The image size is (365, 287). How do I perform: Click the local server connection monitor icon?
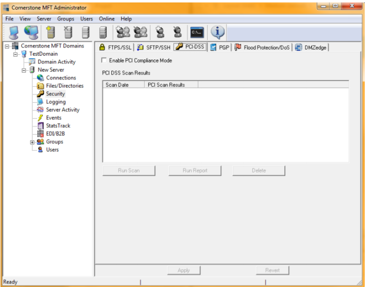coord(14,32)
